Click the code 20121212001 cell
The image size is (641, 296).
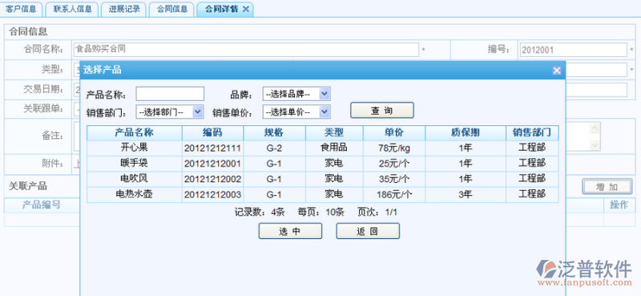212,164
